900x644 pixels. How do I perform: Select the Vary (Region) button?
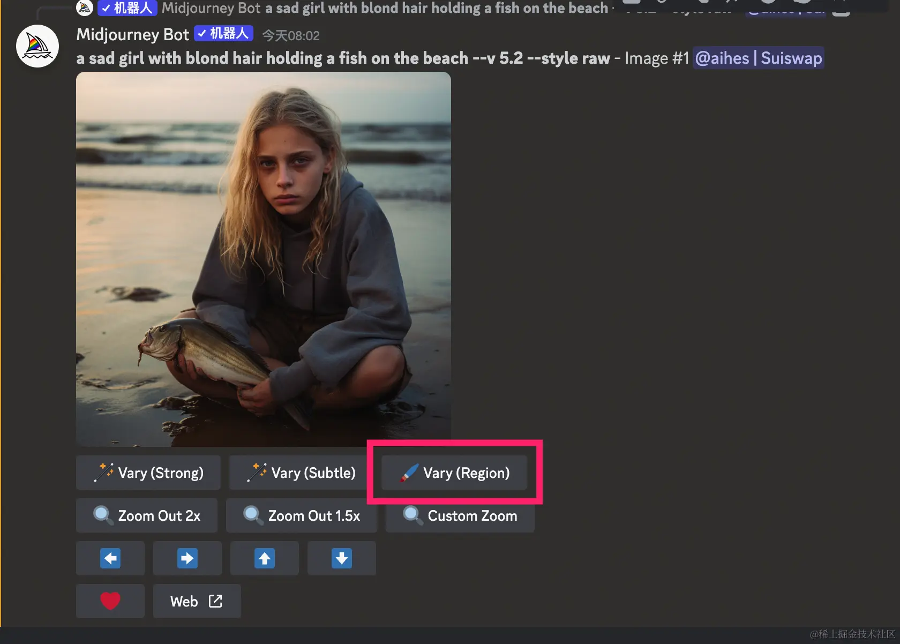(x=454, y=473)
